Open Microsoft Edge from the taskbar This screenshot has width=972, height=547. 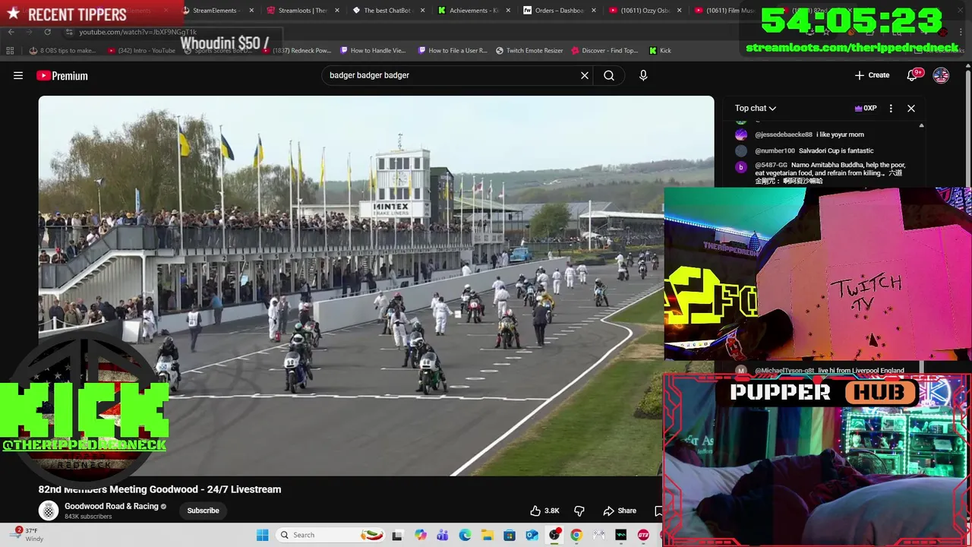[465, 535]
